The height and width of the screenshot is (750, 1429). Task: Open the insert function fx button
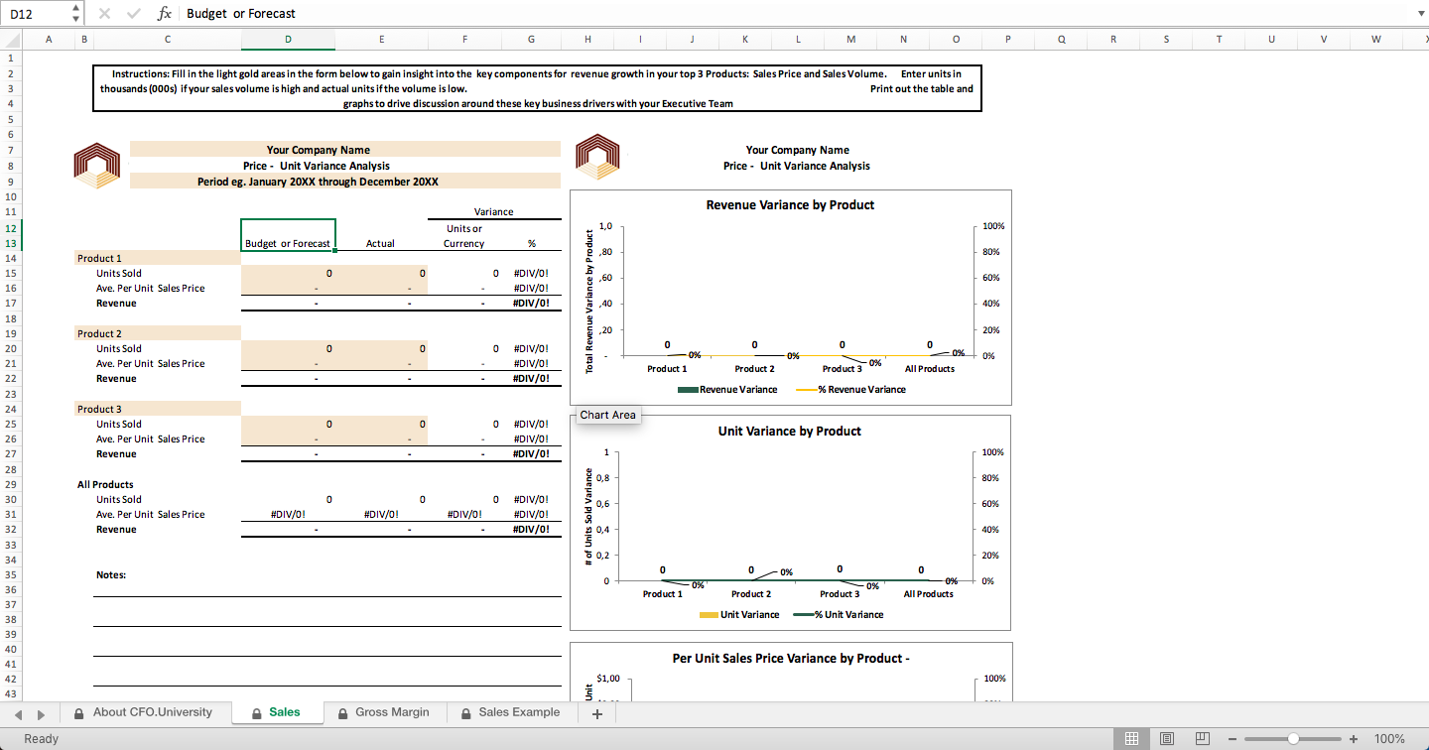[165, 14]
